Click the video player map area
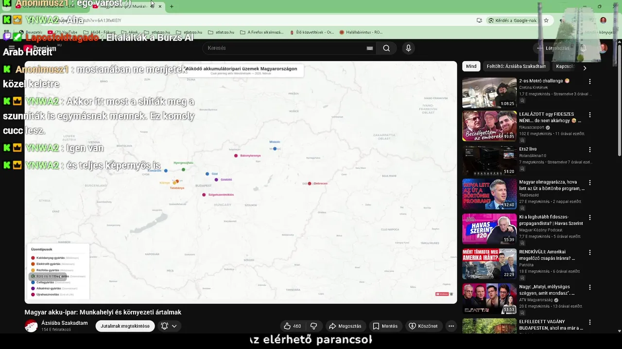This screenshot has height=349, width=622. tap(241, 182)
